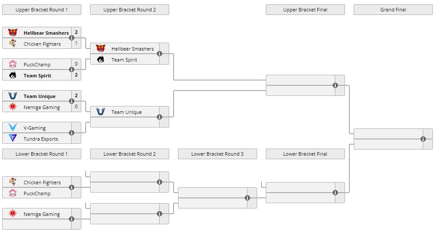Click the PuckChamp logo in Upper Bracket Round 1
The width and height of the screenshot is (439, 230).
(x=13, y=64)
